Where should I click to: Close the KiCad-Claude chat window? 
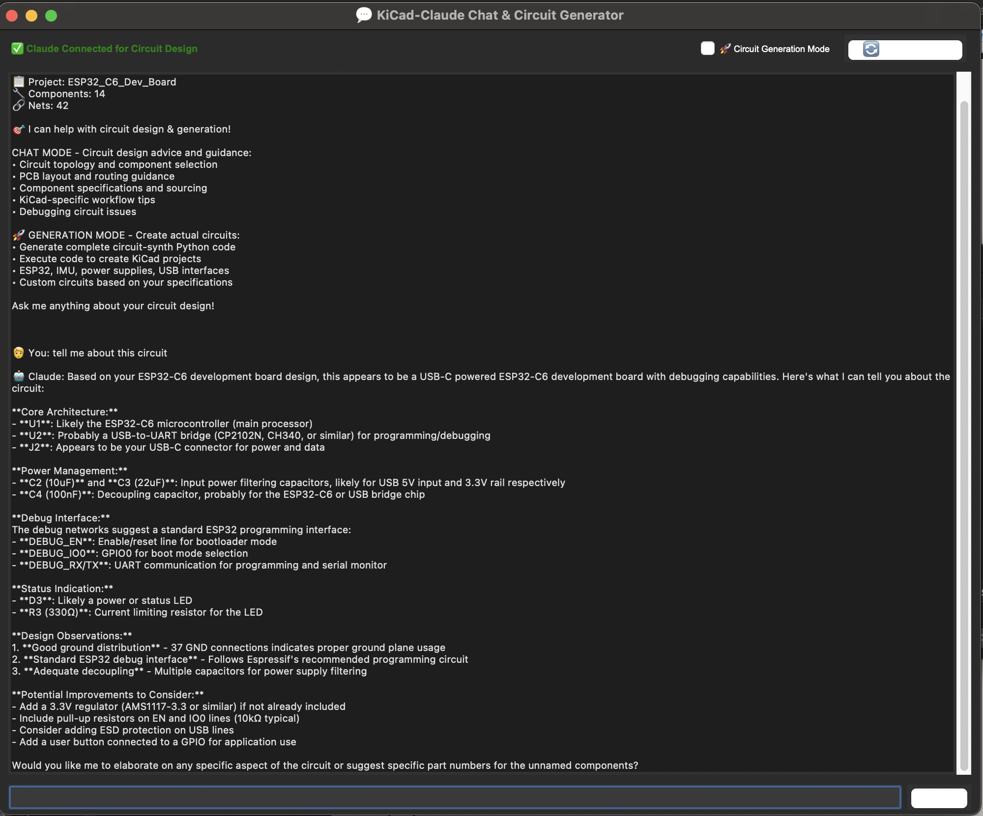coord(12,16)
